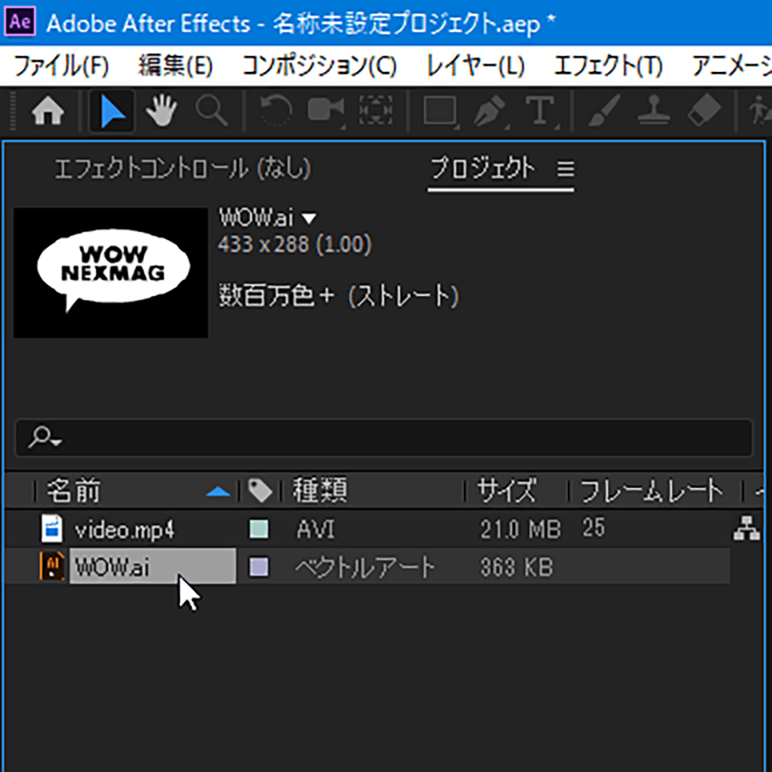Toggle sort direction arrow on name column
This screenshot has height=772, width=772.
(218, 492)
